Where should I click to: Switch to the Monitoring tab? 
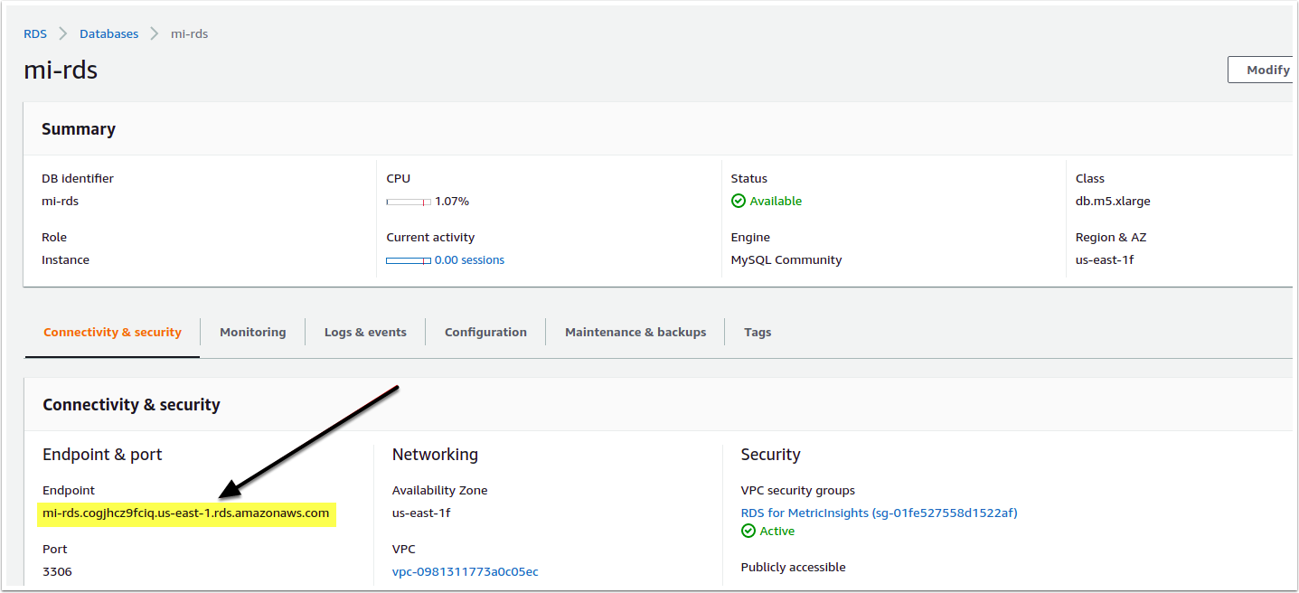[252, 332]
